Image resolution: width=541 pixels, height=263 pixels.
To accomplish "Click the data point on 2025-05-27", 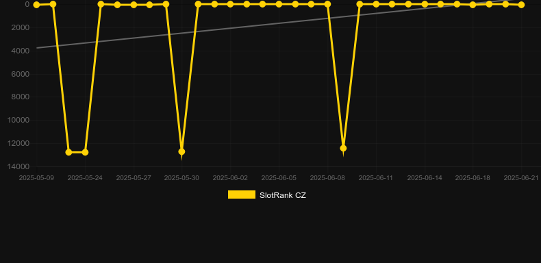I will pos(134,5).
